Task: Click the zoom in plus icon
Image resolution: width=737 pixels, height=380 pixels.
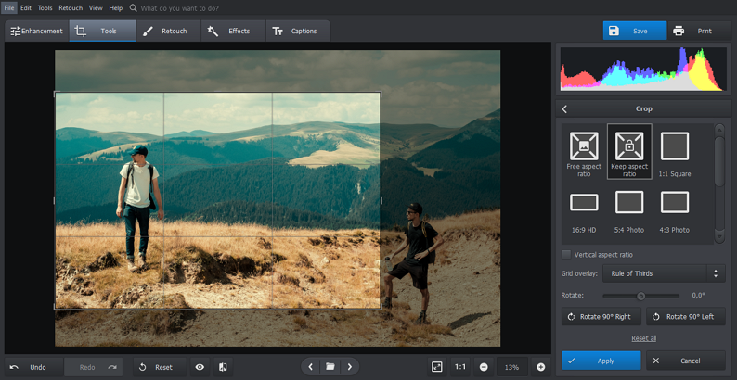Action: pyautogui.click(x=541, y=367)
